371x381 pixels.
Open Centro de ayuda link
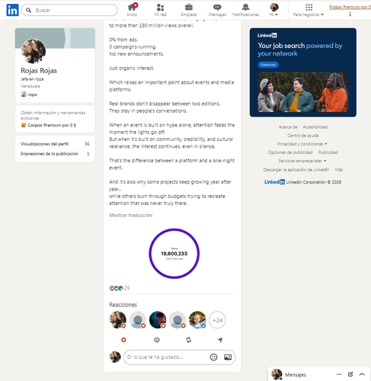click(x=303, y=136)
